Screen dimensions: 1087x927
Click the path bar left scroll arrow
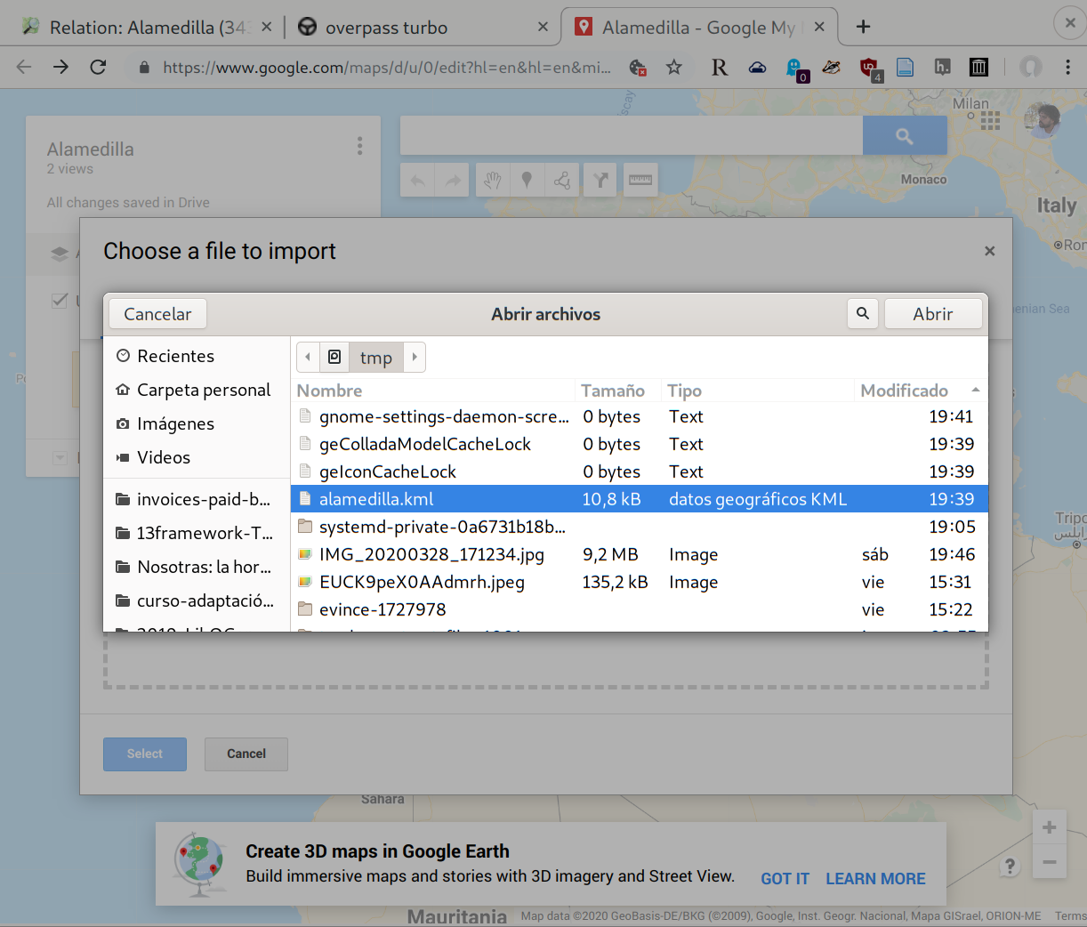pos(308,357)
